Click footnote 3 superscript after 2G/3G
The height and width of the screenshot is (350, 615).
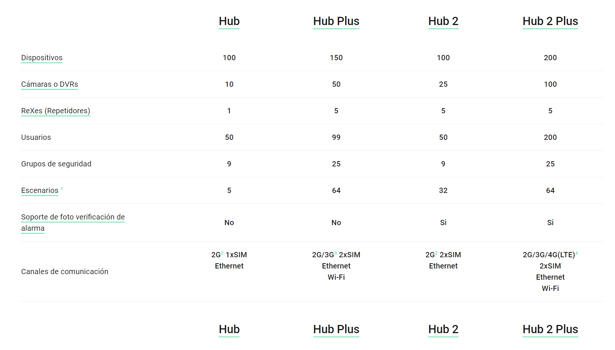pyautogui.click(x=336, y=253)
